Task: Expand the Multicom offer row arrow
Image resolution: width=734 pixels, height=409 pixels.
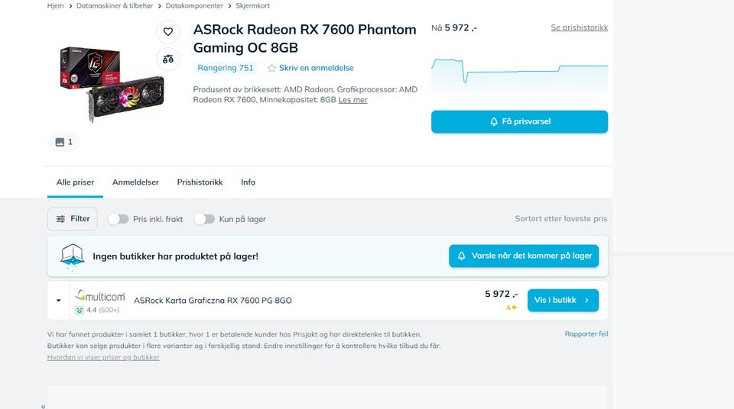Action: click(59, 301)
